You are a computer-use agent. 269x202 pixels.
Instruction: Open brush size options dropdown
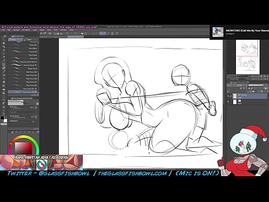pos(36,108)
